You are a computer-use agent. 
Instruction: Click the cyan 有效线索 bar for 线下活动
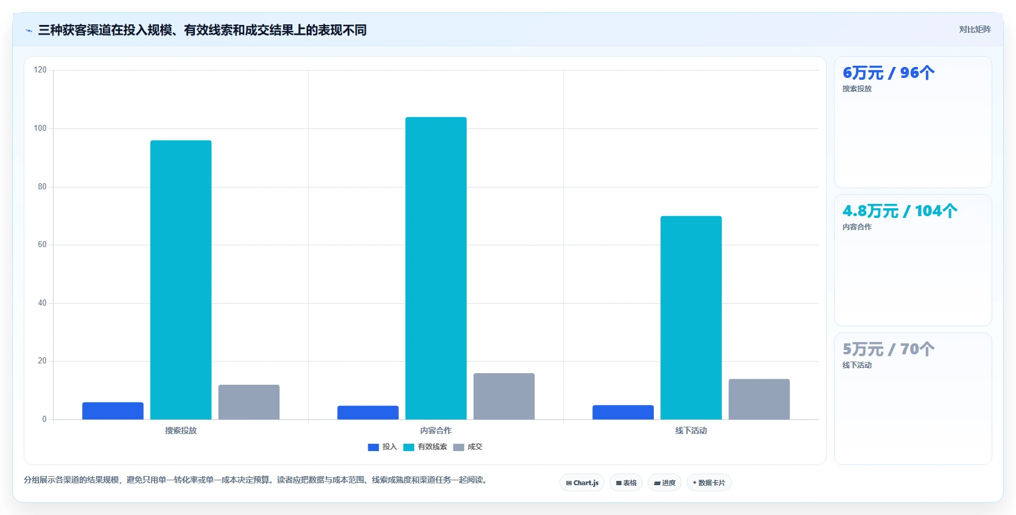click(691, 318)
